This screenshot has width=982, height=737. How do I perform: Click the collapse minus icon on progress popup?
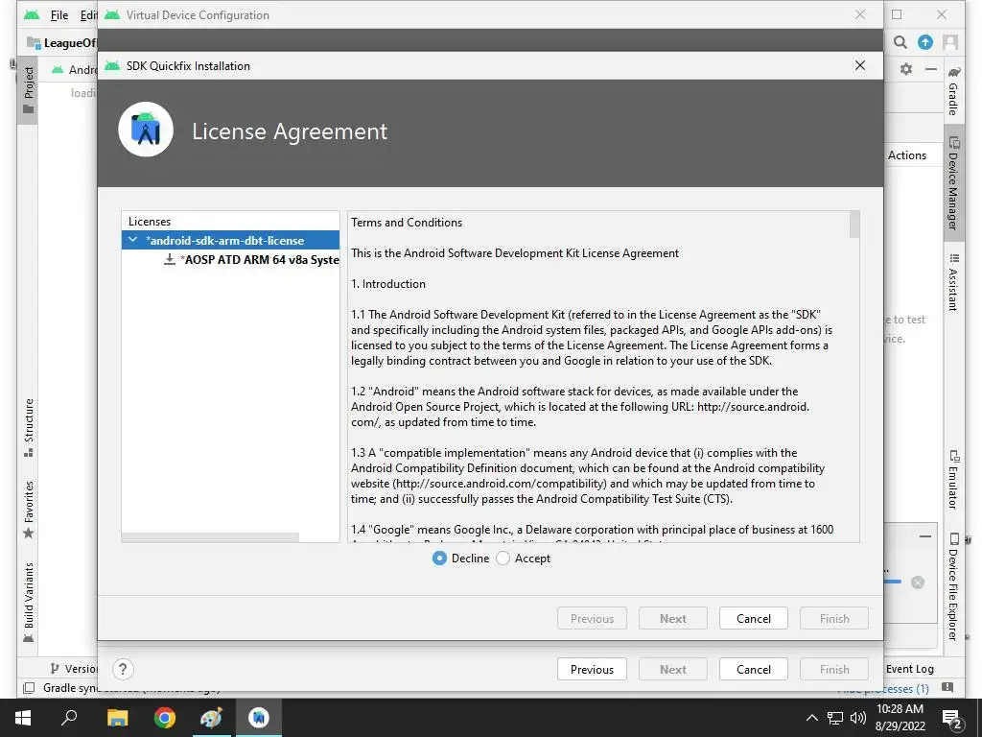[x=925, y=536]
